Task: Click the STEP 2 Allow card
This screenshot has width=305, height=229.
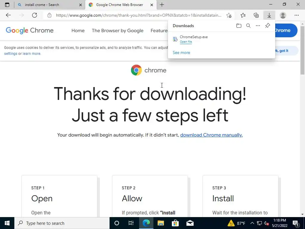Action: [150, 196]
